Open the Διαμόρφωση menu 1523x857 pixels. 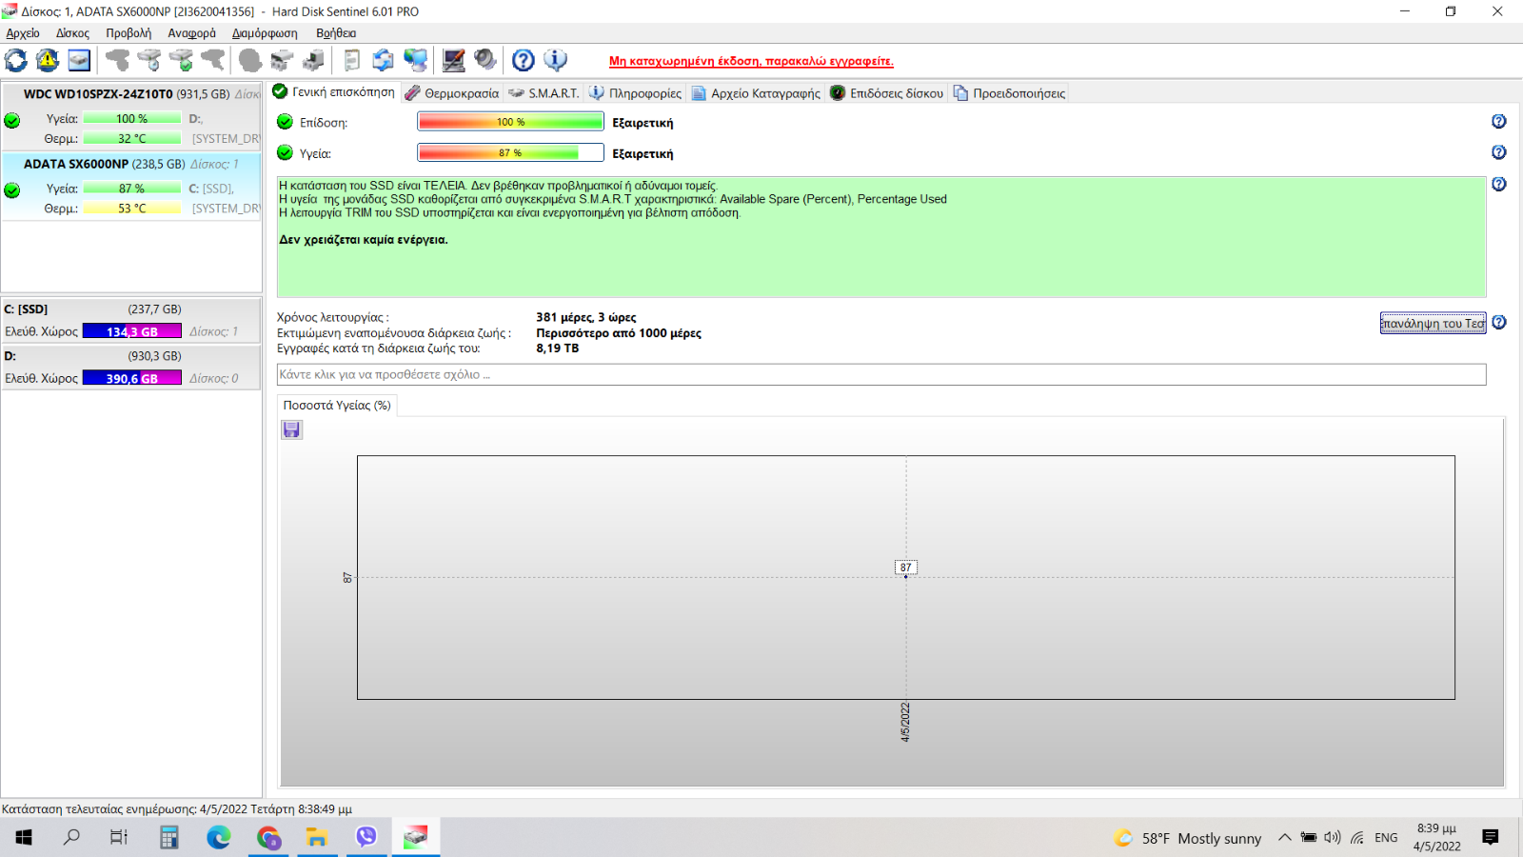tap(265, 33)
